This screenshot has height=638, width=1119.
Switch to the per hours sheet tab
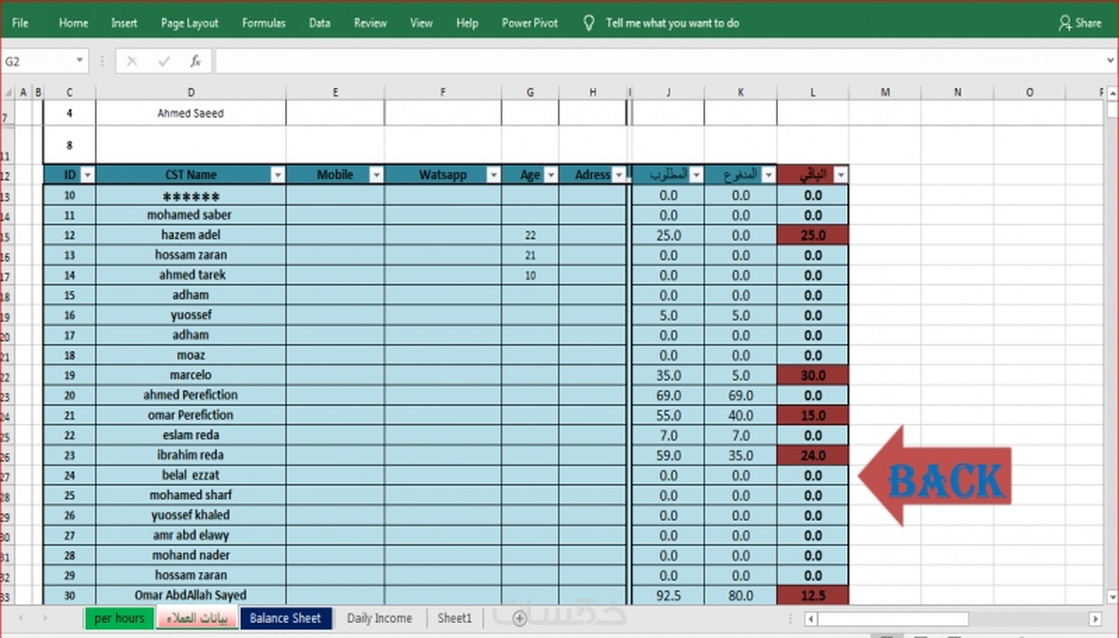(118, 618)
